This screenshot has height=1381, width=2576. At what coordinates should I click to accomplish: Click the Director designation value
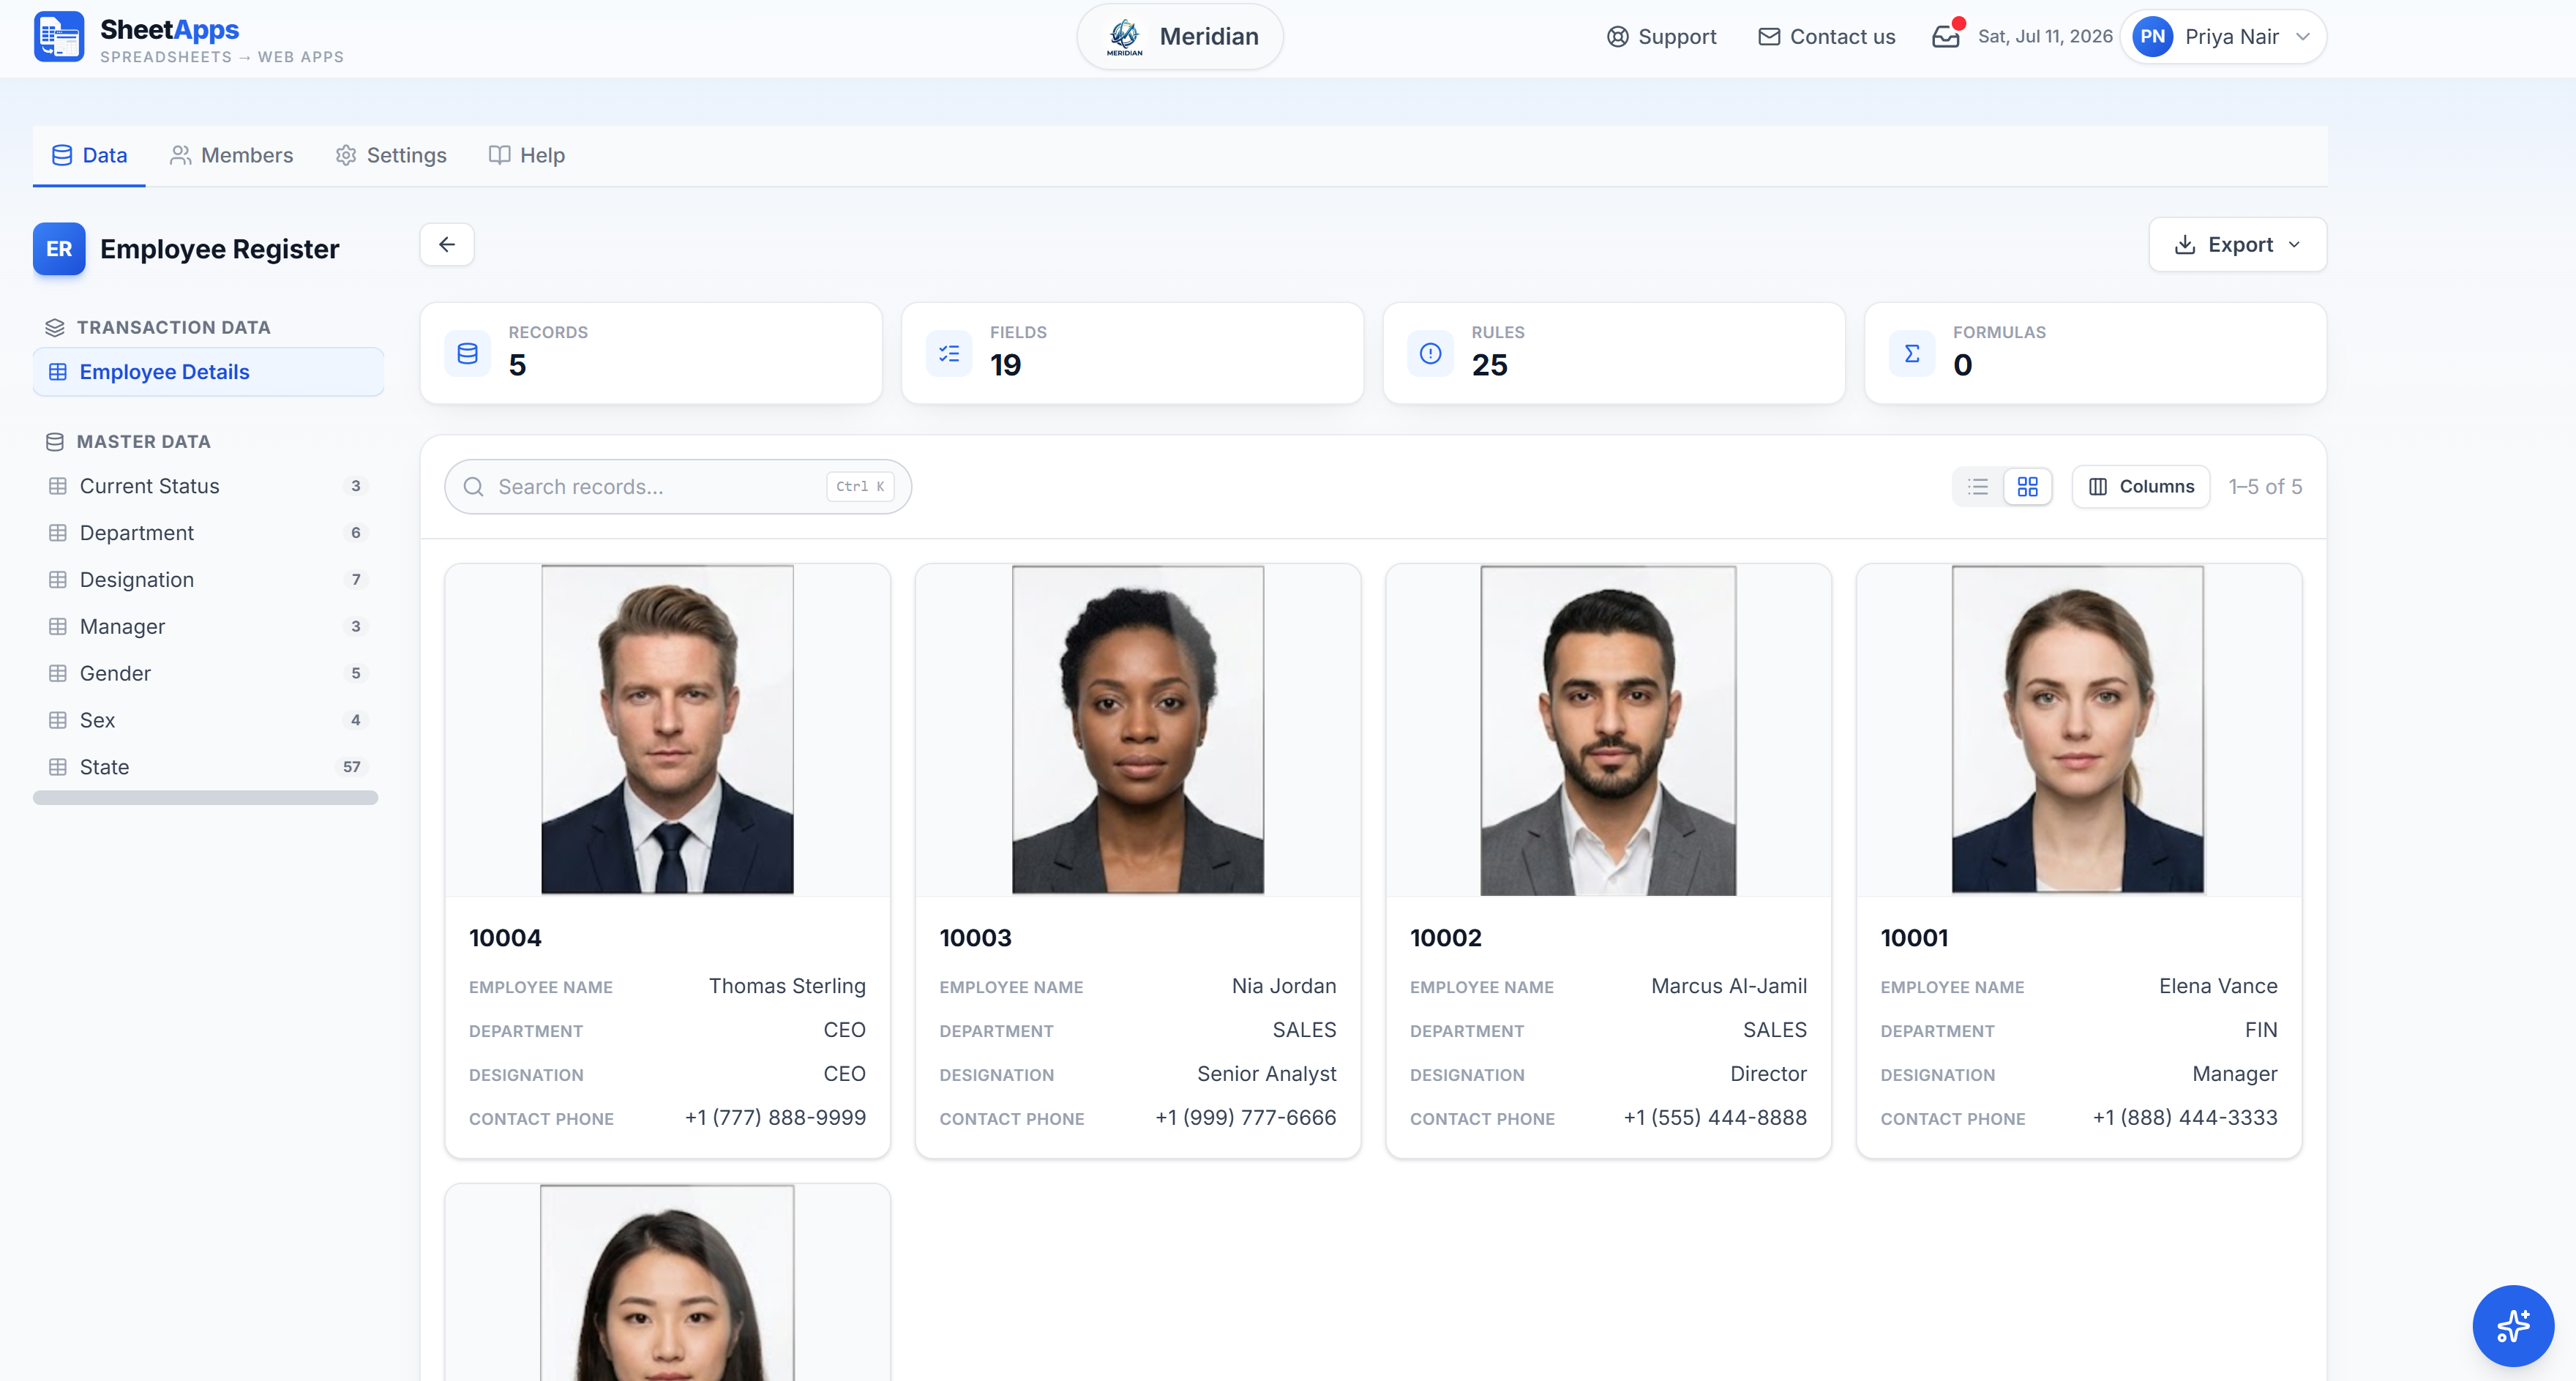coord(1768,1074)
